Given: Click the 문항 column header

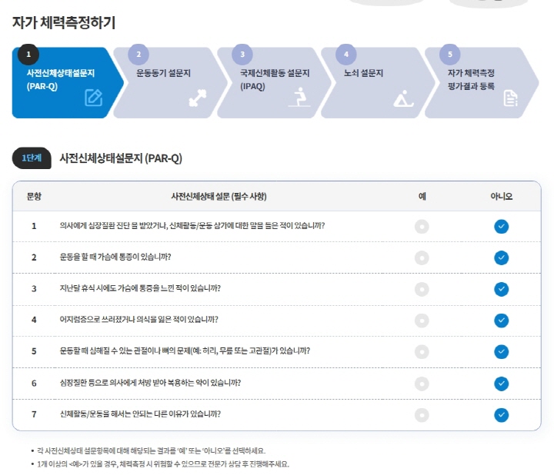Looking at the screenshot, I should [x=34, y=196].
